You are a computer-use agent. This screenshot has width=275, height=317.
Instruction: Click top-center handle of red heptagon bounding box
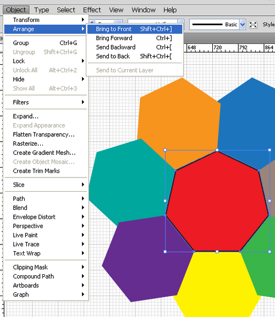(x=217, y=150)
